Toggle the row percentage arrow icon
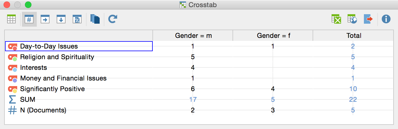Image resolution: width=398 pixels, height=129 pixels. coord(45,20)
